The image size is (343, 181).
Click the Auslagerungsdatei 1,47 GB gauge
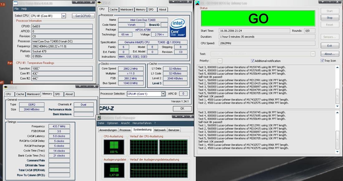(114, 170)
